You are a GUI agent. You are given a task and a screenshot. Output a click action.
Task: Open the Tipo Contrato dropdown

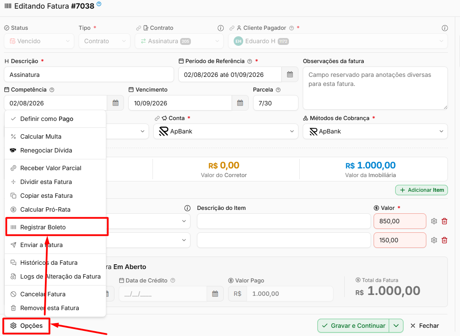coord(105,41)
